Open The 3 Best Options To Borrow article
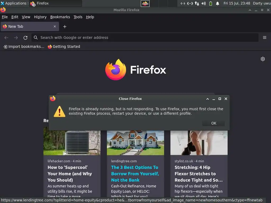Screen dimensions: 271x203 [135, 174]
